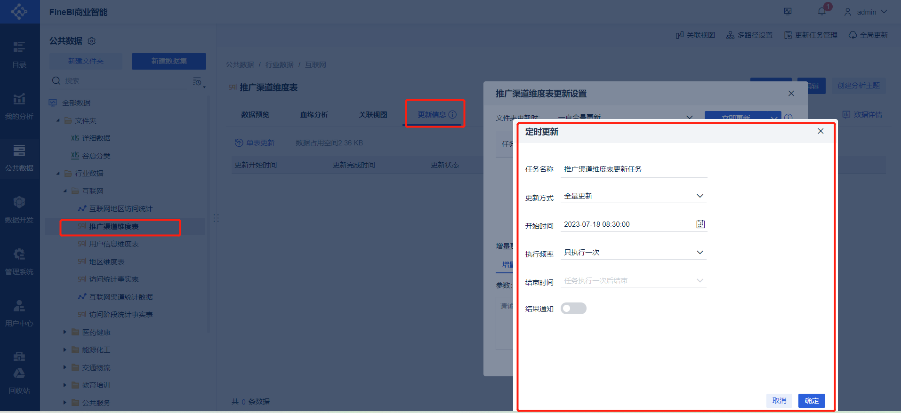Image resolution: width=901 pixels, height=413 pixels.
Task: Open the 执行频率 dropdown
Action: click(x=634, y=252)
